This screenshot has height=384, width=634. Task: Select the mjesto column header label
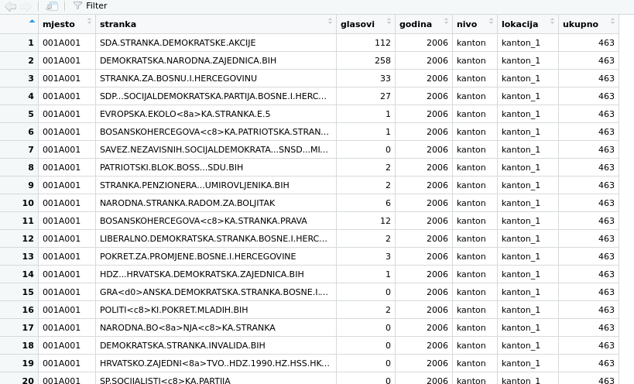[59, 24]
